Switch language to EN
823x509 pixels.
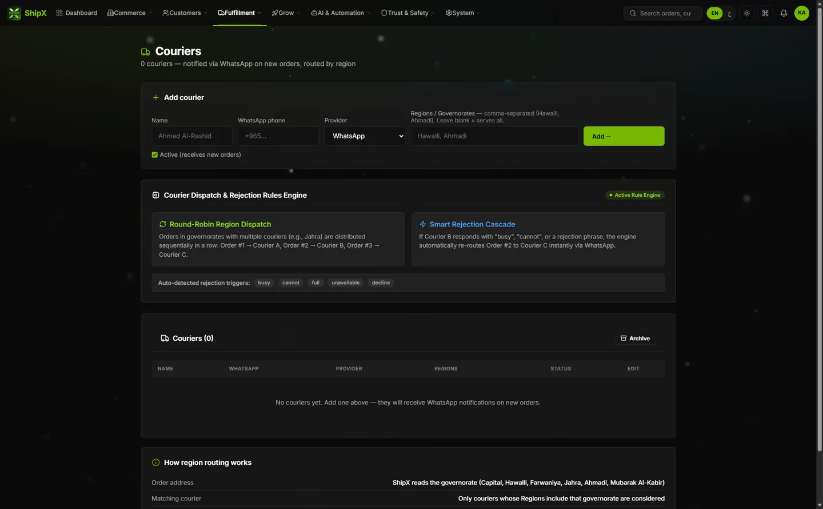714,13
